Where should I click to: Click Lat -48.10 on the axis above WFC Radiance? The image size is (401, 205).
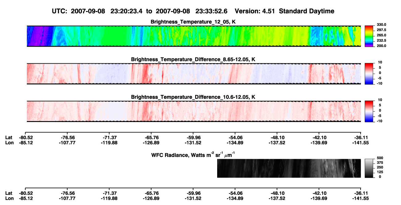(277, 138)
